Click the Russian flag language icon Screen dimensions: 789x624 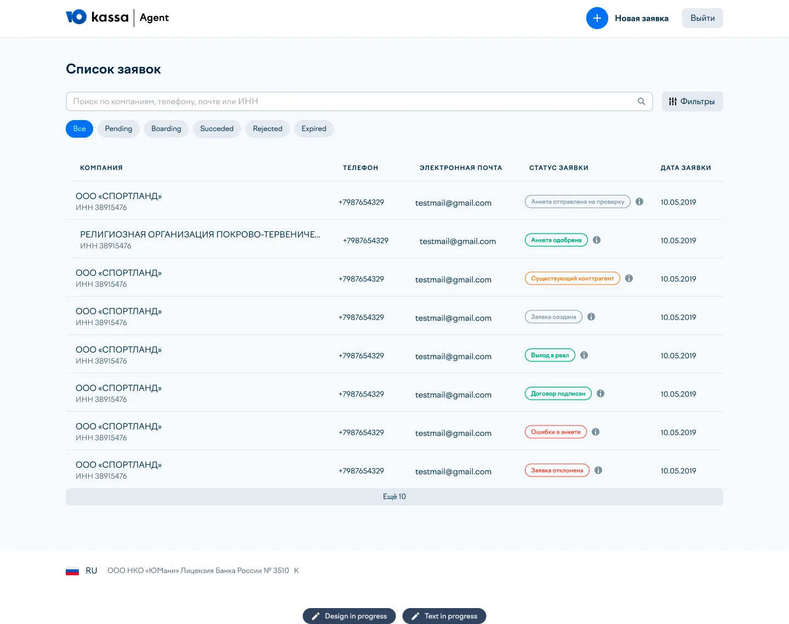[72, 571]
